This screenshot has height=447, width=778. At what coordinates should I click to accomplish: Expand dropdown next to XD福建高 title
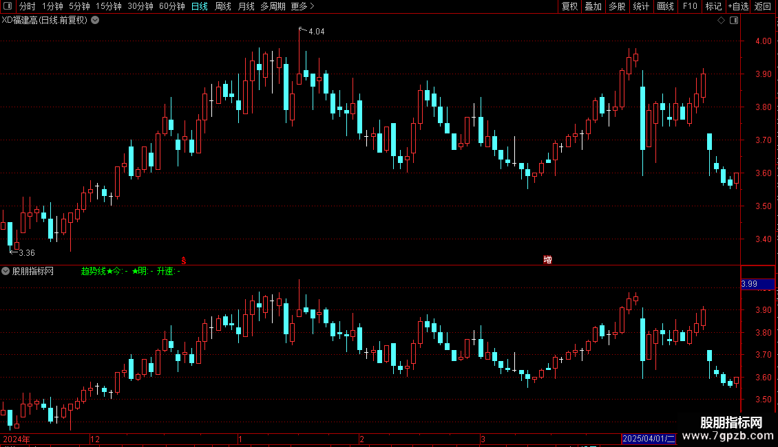click(x=95, y=21)
